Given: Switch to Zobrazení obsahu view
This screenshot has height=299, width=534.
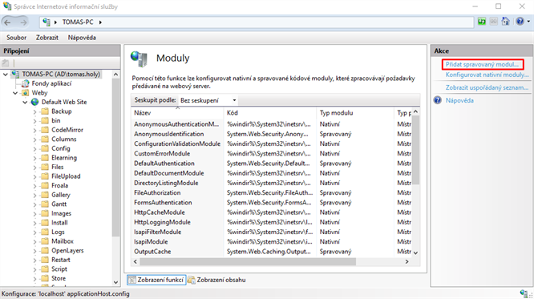Looking at the screenshot, I should [216, 280].
